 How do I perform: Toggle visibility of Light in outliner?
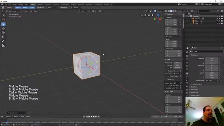[x=219, y=23]
